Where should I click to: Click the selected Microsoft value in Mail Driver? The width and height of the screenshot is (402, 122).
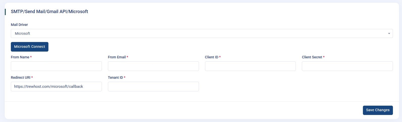point(22,34)
